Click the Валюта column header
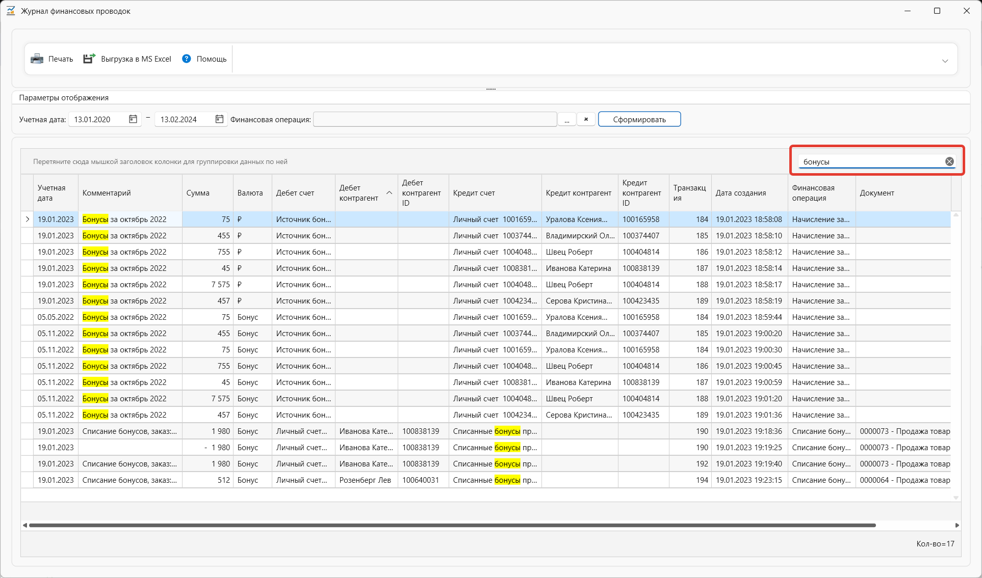 (x=252, y=193)
